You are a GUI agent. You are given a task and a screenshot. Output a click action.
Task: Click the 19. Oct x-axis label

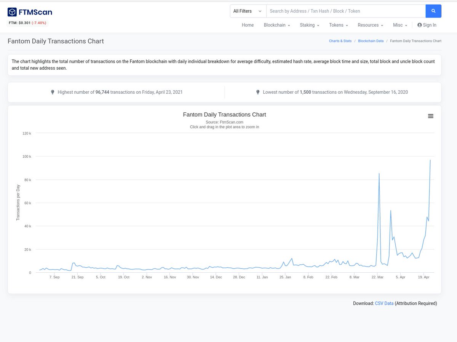[x=124, y=277]
